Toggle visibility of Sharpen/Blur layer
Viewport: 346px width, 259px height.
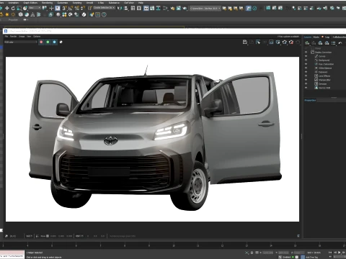tap(306, 80)
